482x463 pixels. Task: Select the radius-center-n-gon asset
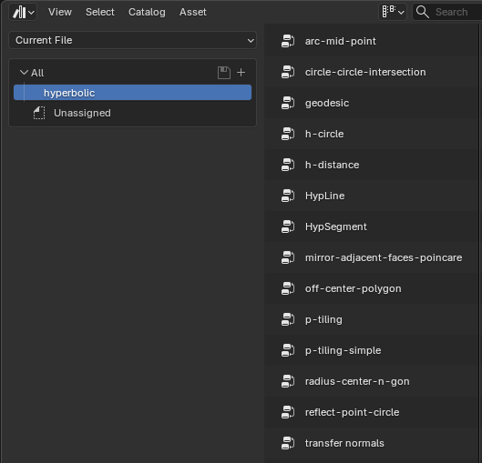pos(372,381)
